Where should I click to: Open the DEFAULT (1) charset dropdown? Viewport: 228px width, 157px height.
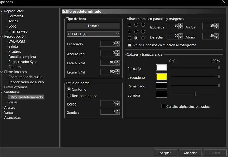click(x=93, y=34)
